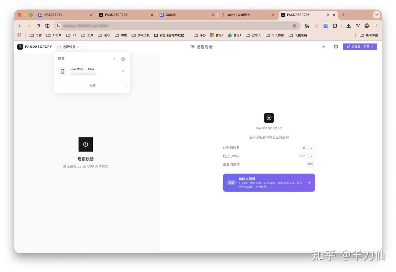Open a new browser tab
Screen dimensions: 396x272
(343, 15)
